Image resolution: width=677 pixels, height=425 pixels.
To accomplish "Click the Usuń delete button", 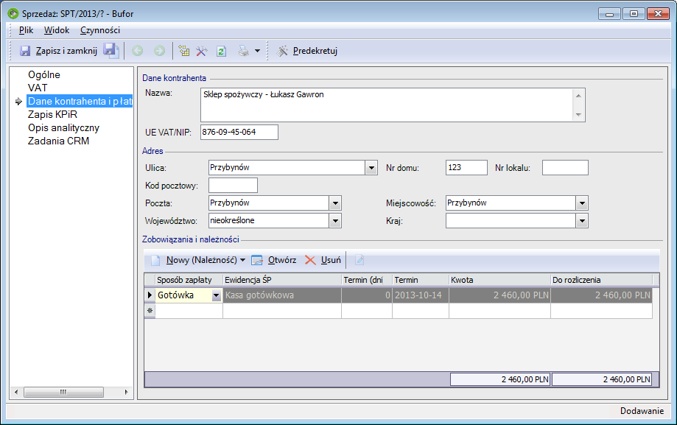I will tap(323, 260).
